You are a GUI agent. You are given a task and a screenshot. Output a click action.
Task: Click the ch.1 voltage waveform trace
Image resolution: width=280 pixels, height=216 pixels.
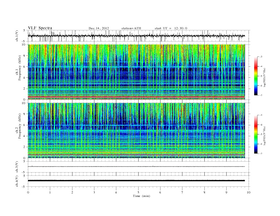(136, 36)
